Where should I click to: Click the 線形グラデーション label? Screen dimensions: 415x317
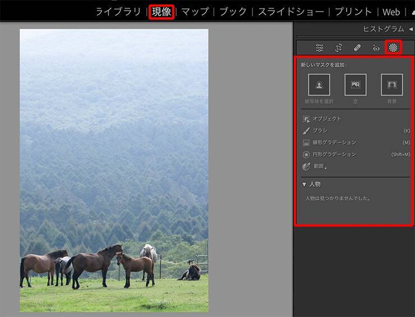335,143
